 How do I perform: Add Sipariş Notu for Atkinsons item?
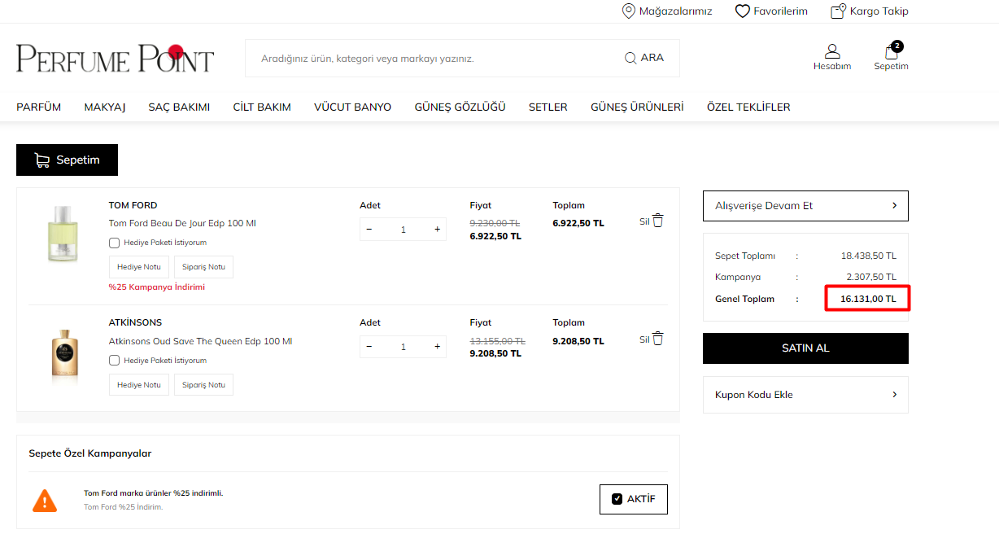(x=203, y=384)
